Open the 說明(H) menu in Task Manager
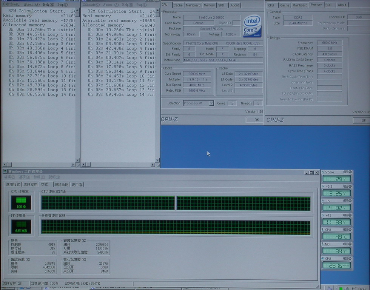Image resolution: width=370 pixels, height=290 pixels. [54, 177]
